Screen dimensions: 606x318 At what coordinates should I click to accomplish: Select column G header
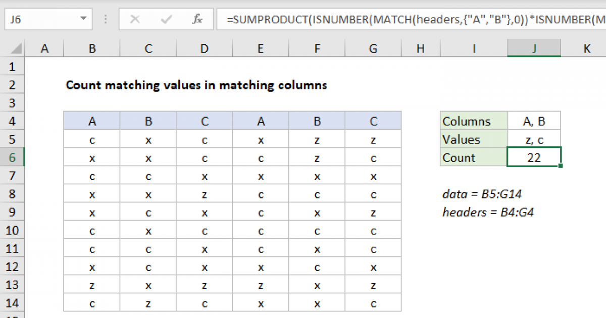373,48
